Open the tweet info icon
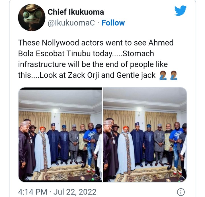Viewport: 205px width, 197px height. 181,192
